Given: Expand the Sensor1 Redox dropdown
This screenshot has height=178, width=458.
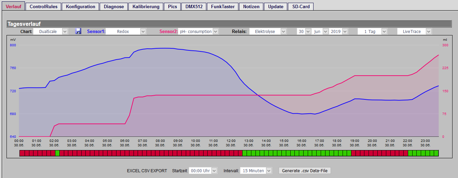Looking at the screenshot, I should coord(126,31).
